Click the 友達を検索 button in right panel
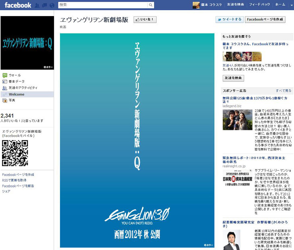Viewport: 294px width, 250px height. pos(233,78)
